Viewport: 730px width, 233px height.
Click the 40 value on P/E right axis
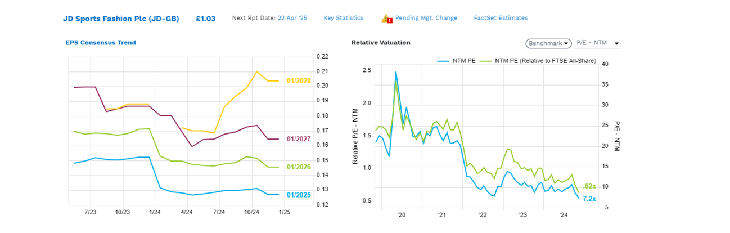pyautogui.click(x=605, y=64)
